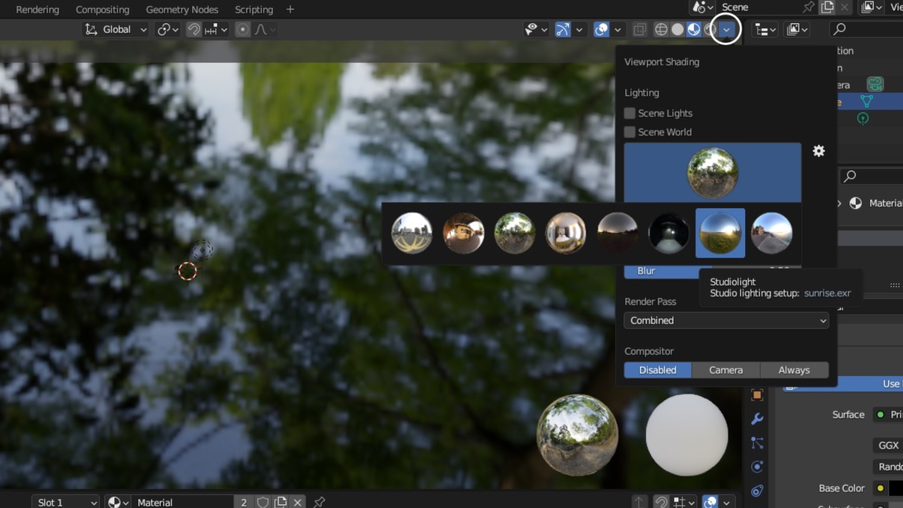Toggle proportional editing icon
903x508 pixels.
coord(243,30)
